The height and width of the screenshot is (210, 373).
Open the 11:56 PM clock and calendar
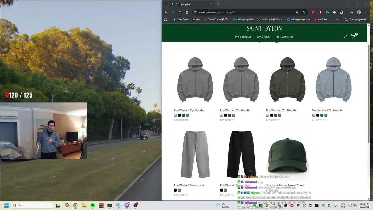click(364, 205)
